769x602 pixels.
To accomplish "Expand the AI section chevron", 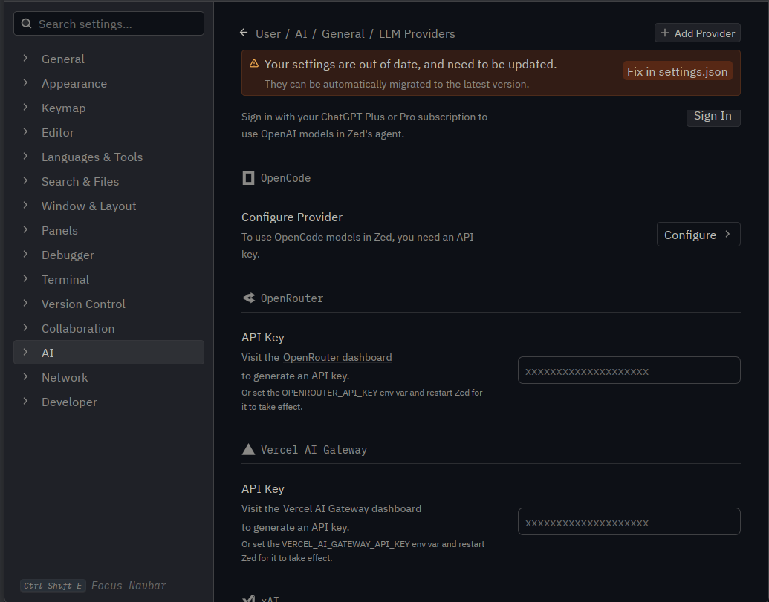I will [x=25, y=352].
